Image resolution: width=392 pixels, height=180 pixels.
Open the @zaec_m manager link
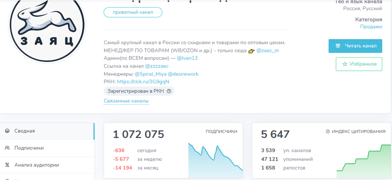point(268,50)
